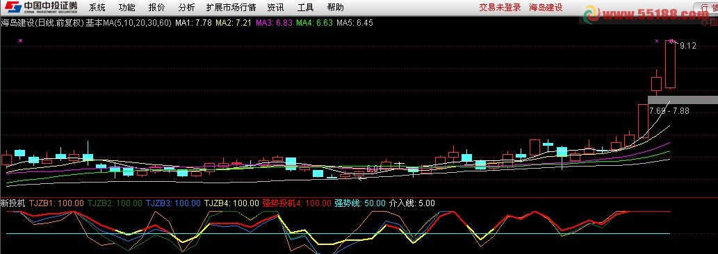Open the 资讯 menu
Viewport: 718px width, 254px height.
tap(276, 8)
